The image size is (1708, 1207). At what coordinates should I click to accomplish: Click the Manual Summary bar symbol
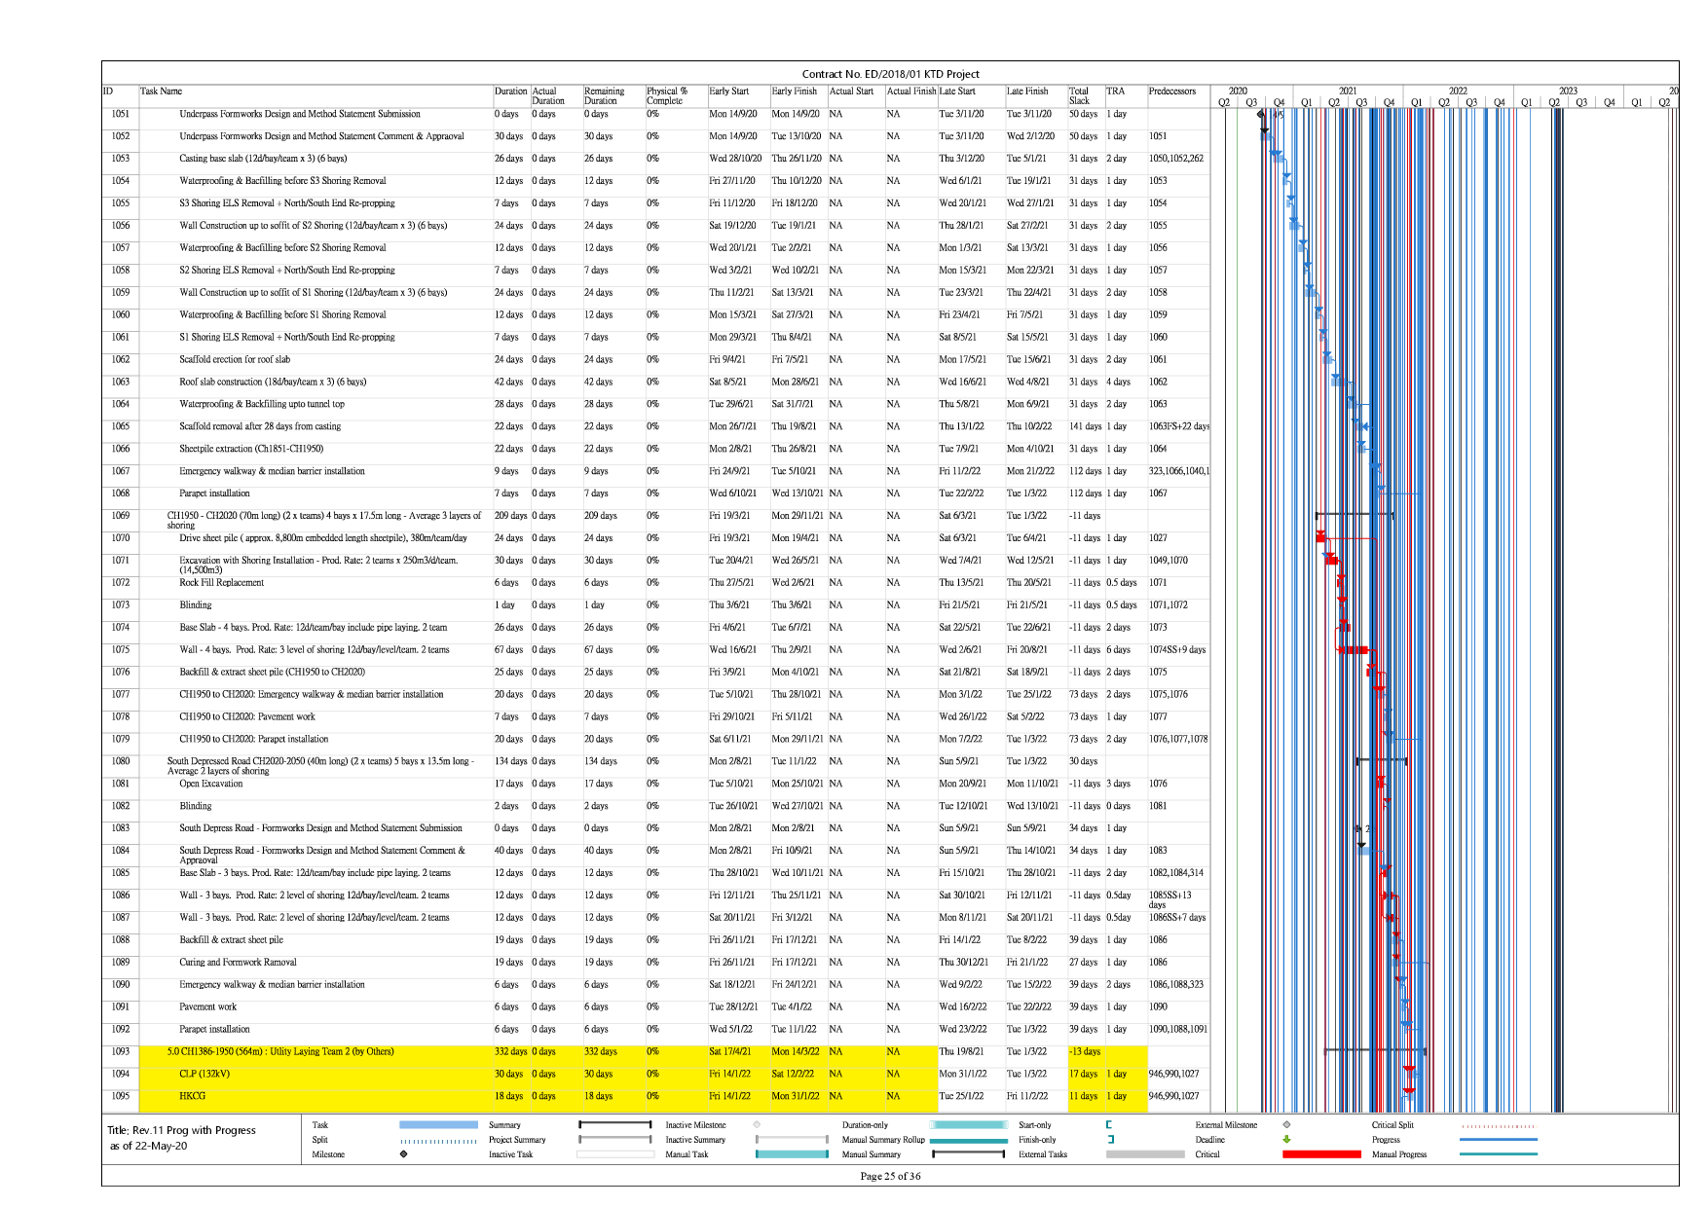(x=968, y=1154)
